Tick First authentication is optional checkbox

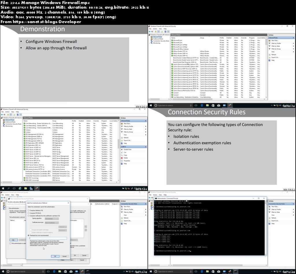pyautogui.click(x=10, y=243)
